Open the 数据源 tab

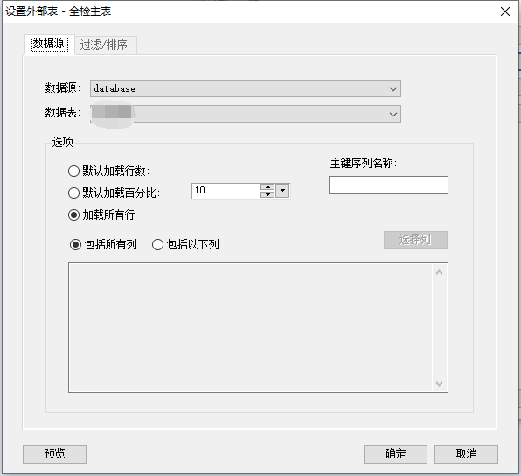50,44
